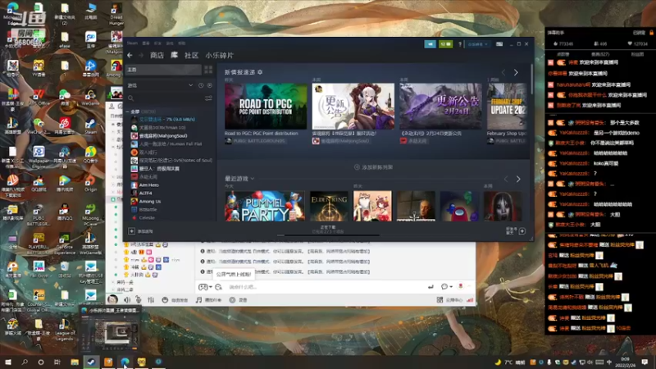
Task: Go back with Steam's back arrow
Action: (x=130, y=55)
